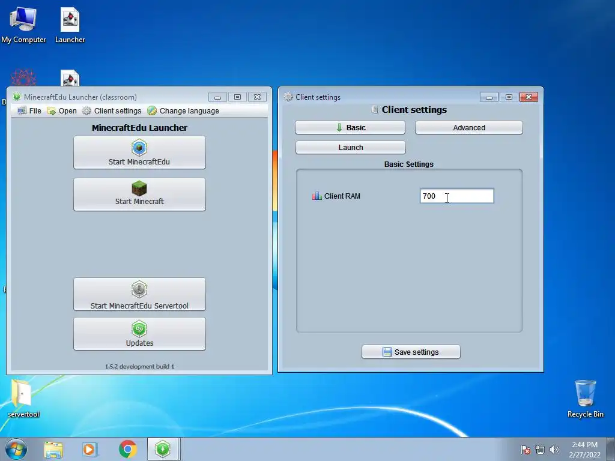The image size is (615, 461).
Task: Select the My Computer desktop icon
Action: click(x=23, y=25)
